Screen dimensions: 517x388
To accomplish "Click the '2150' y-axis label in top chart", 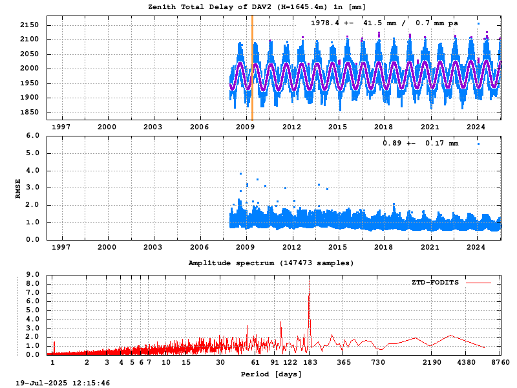I will click(29, 25).
